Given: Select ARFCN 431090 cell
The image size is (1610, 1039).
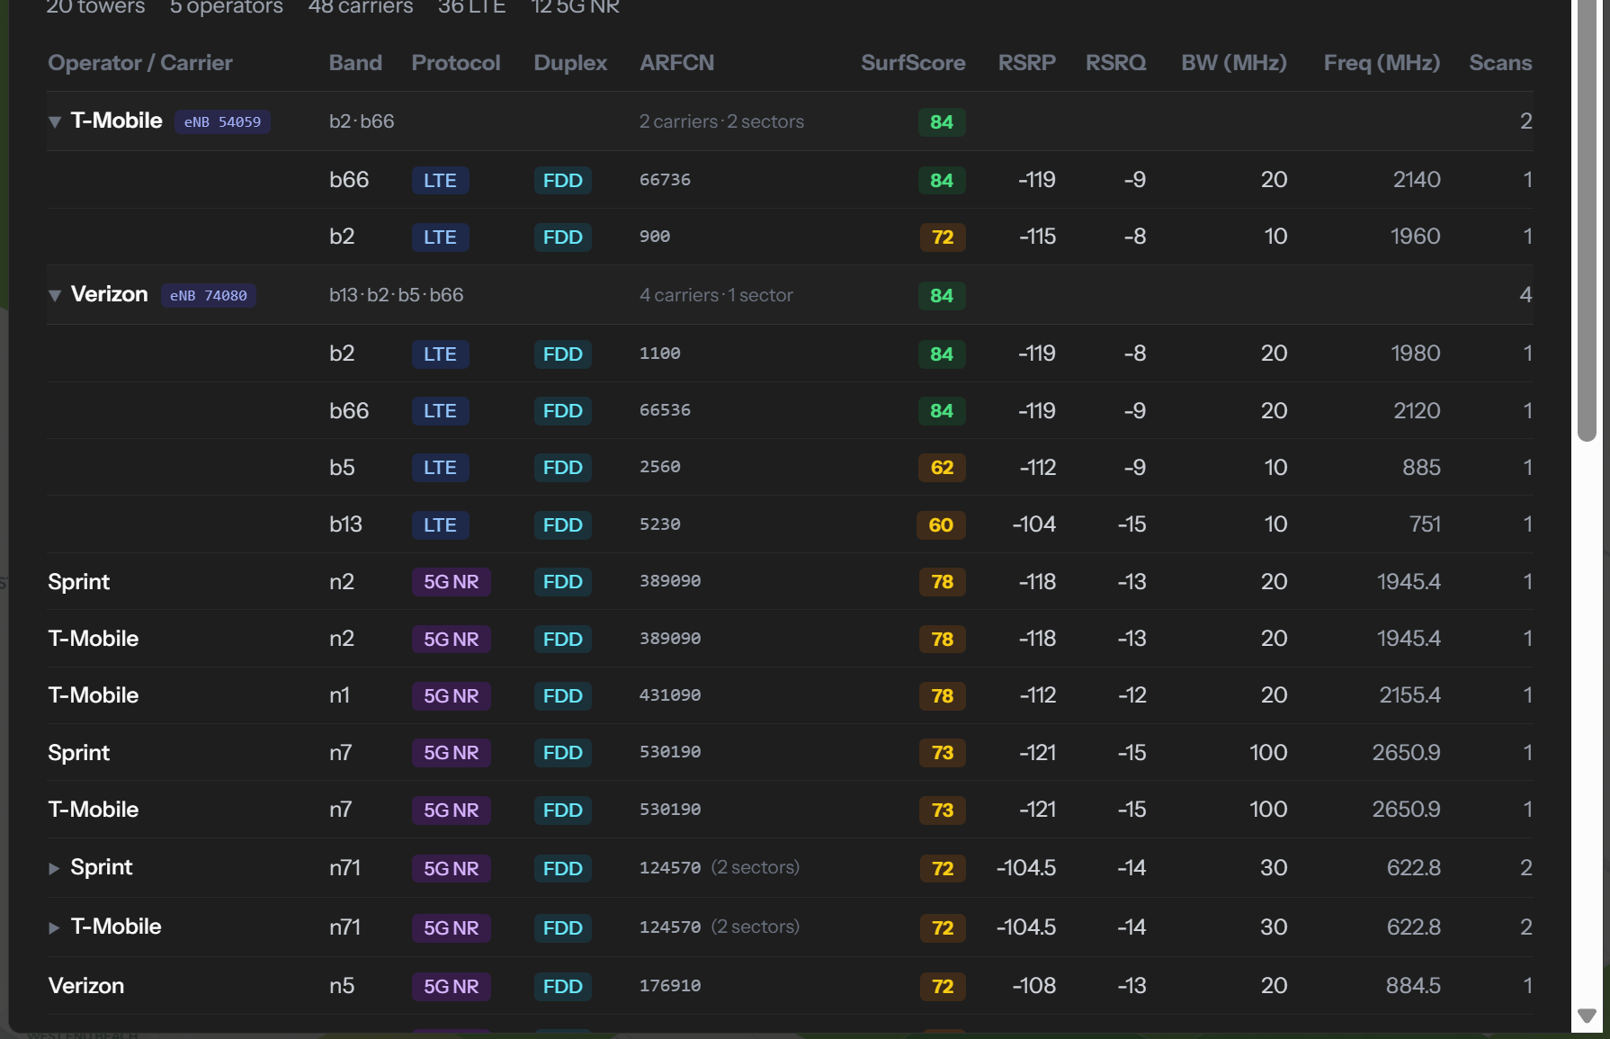Looking at the screenshot, I should pos(670,695).
